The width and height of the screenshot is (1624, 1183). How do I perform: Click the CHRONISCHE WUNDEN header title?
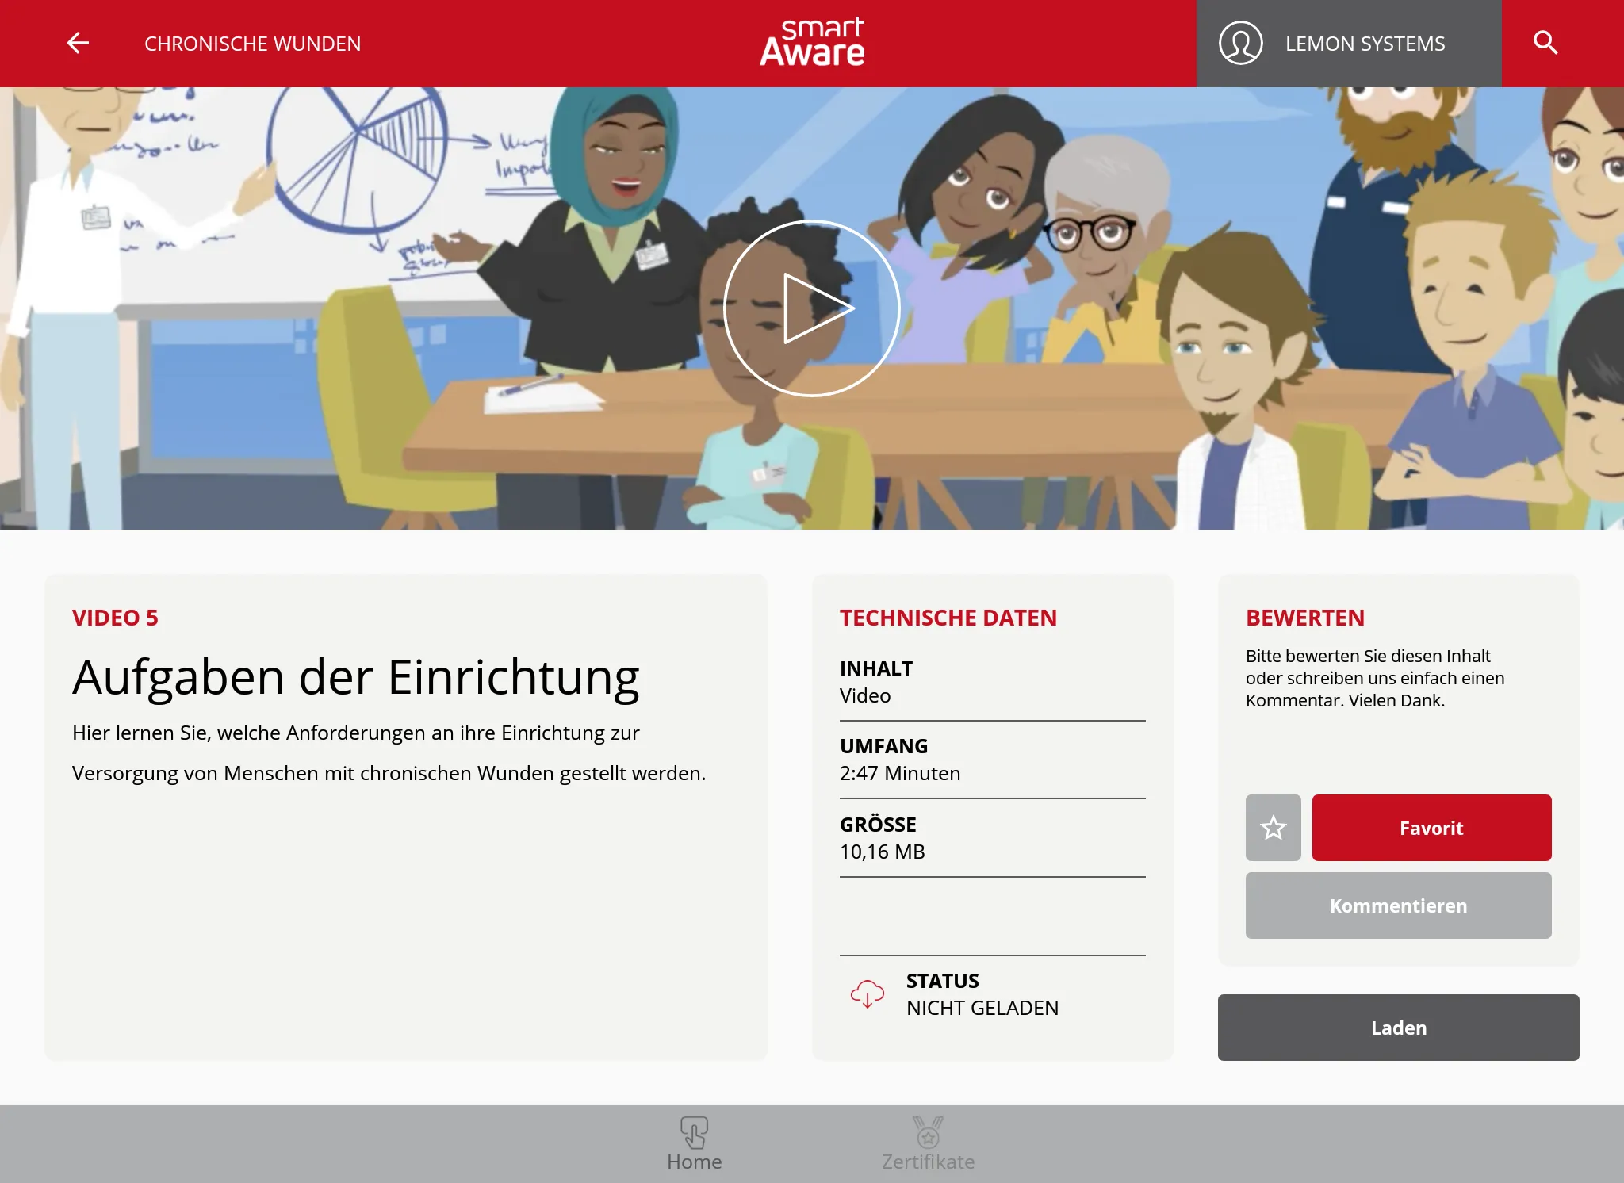[252, 44]
